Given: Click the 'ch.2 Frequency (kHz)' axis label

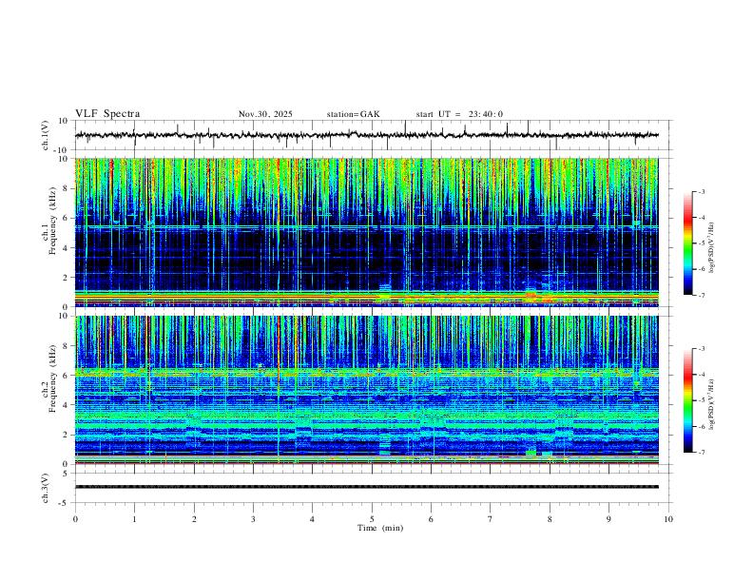Looking at the screenshot, I should (48, 378).
